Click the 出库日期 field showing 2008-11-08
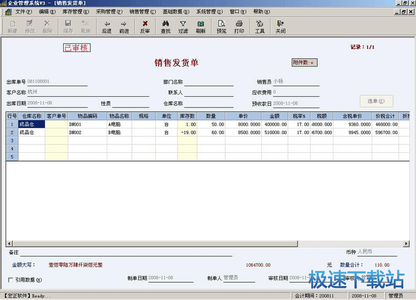 pos(57,103)
